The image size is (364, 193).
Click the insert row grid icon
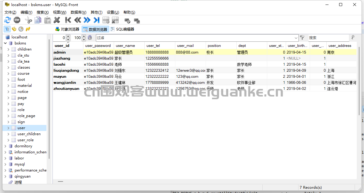[x=106, y=20]
